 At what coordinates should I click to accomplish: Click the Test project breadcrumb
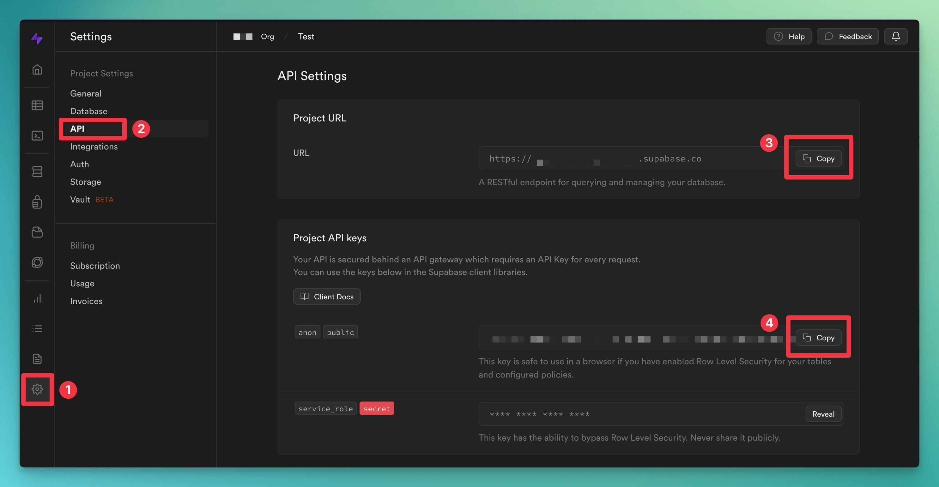click(306, 36)
